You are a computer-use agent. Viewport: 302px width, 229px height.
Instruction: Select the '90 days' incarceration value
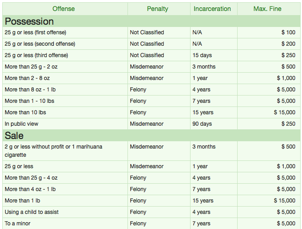pyautogui.click(x=202, y=124)
